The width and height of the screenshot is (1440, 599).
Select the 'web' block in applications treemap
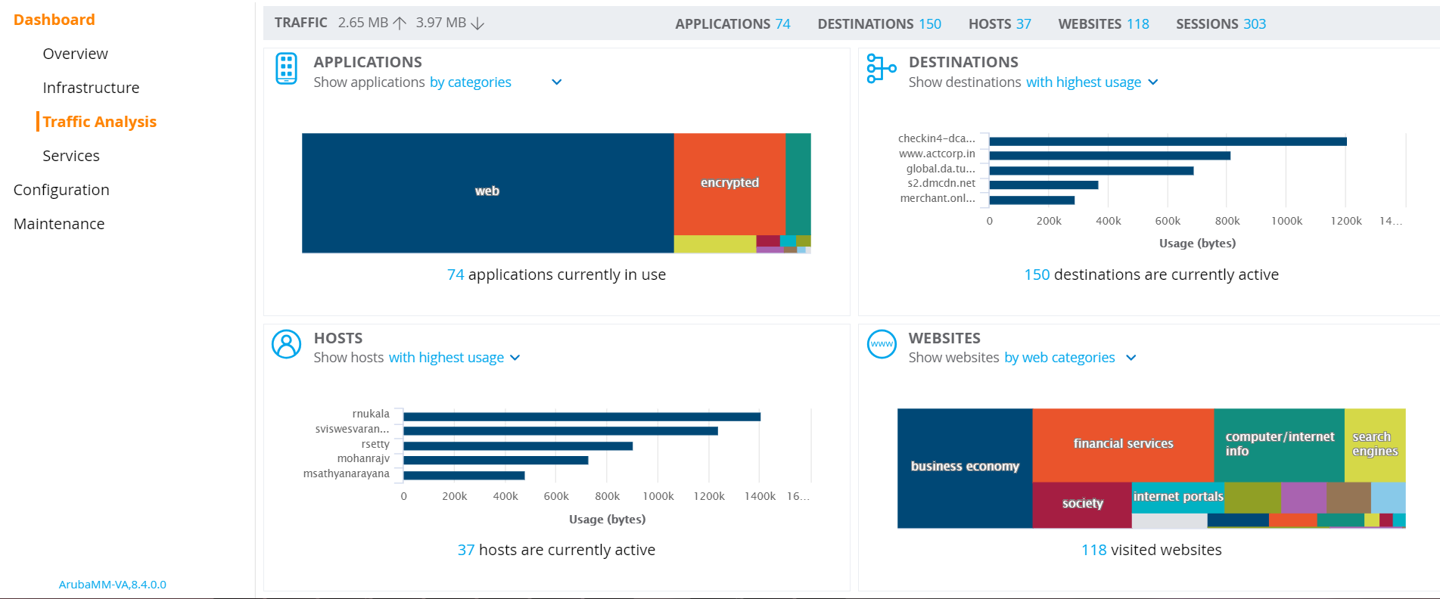487,193
